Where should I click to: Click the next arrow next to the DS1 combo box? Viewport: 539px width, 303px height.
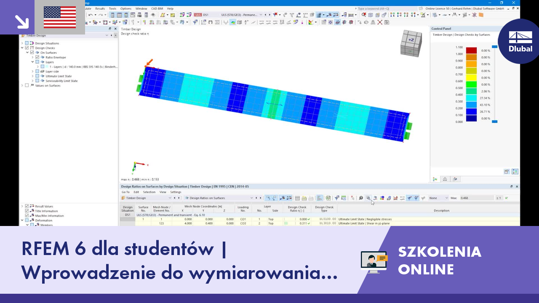(x=270, y=15)
